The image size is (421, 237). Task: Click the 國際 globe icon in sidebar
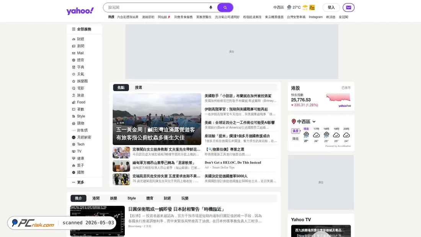coord(73,173)
